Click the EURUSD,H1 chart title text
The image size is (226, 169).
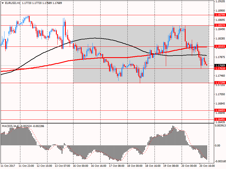pos(13,3)
